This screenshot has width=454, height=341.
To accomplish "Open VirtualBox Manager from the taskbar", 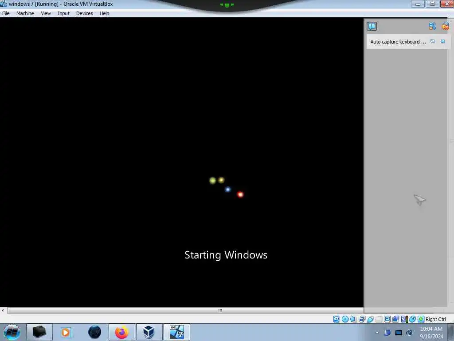I will (149, 332).
